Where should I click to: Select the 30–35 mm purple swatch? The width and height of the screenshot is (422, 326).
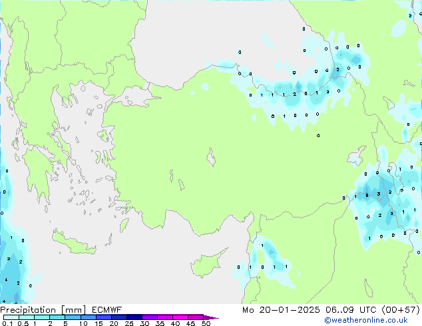149,317
